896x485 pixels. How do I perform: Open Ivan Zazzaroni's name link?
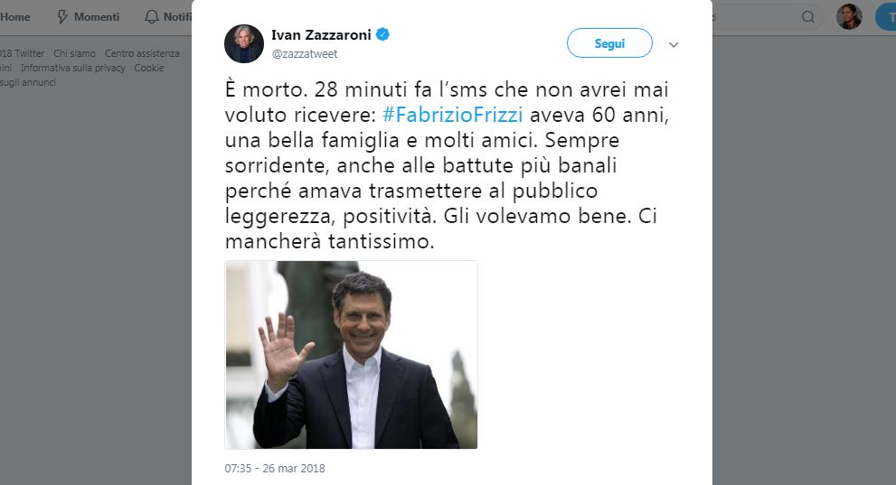(321, 35)
